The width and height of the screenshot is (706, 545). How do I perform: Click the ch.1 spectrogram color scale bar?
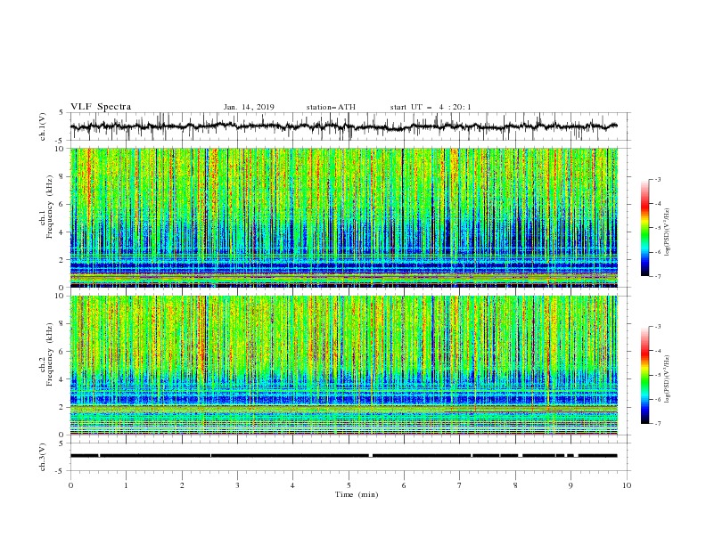645,227
